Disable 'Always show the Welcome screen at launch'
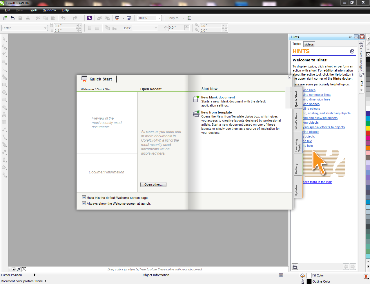This screenshot has width=370, height=284. coord(84,203)
